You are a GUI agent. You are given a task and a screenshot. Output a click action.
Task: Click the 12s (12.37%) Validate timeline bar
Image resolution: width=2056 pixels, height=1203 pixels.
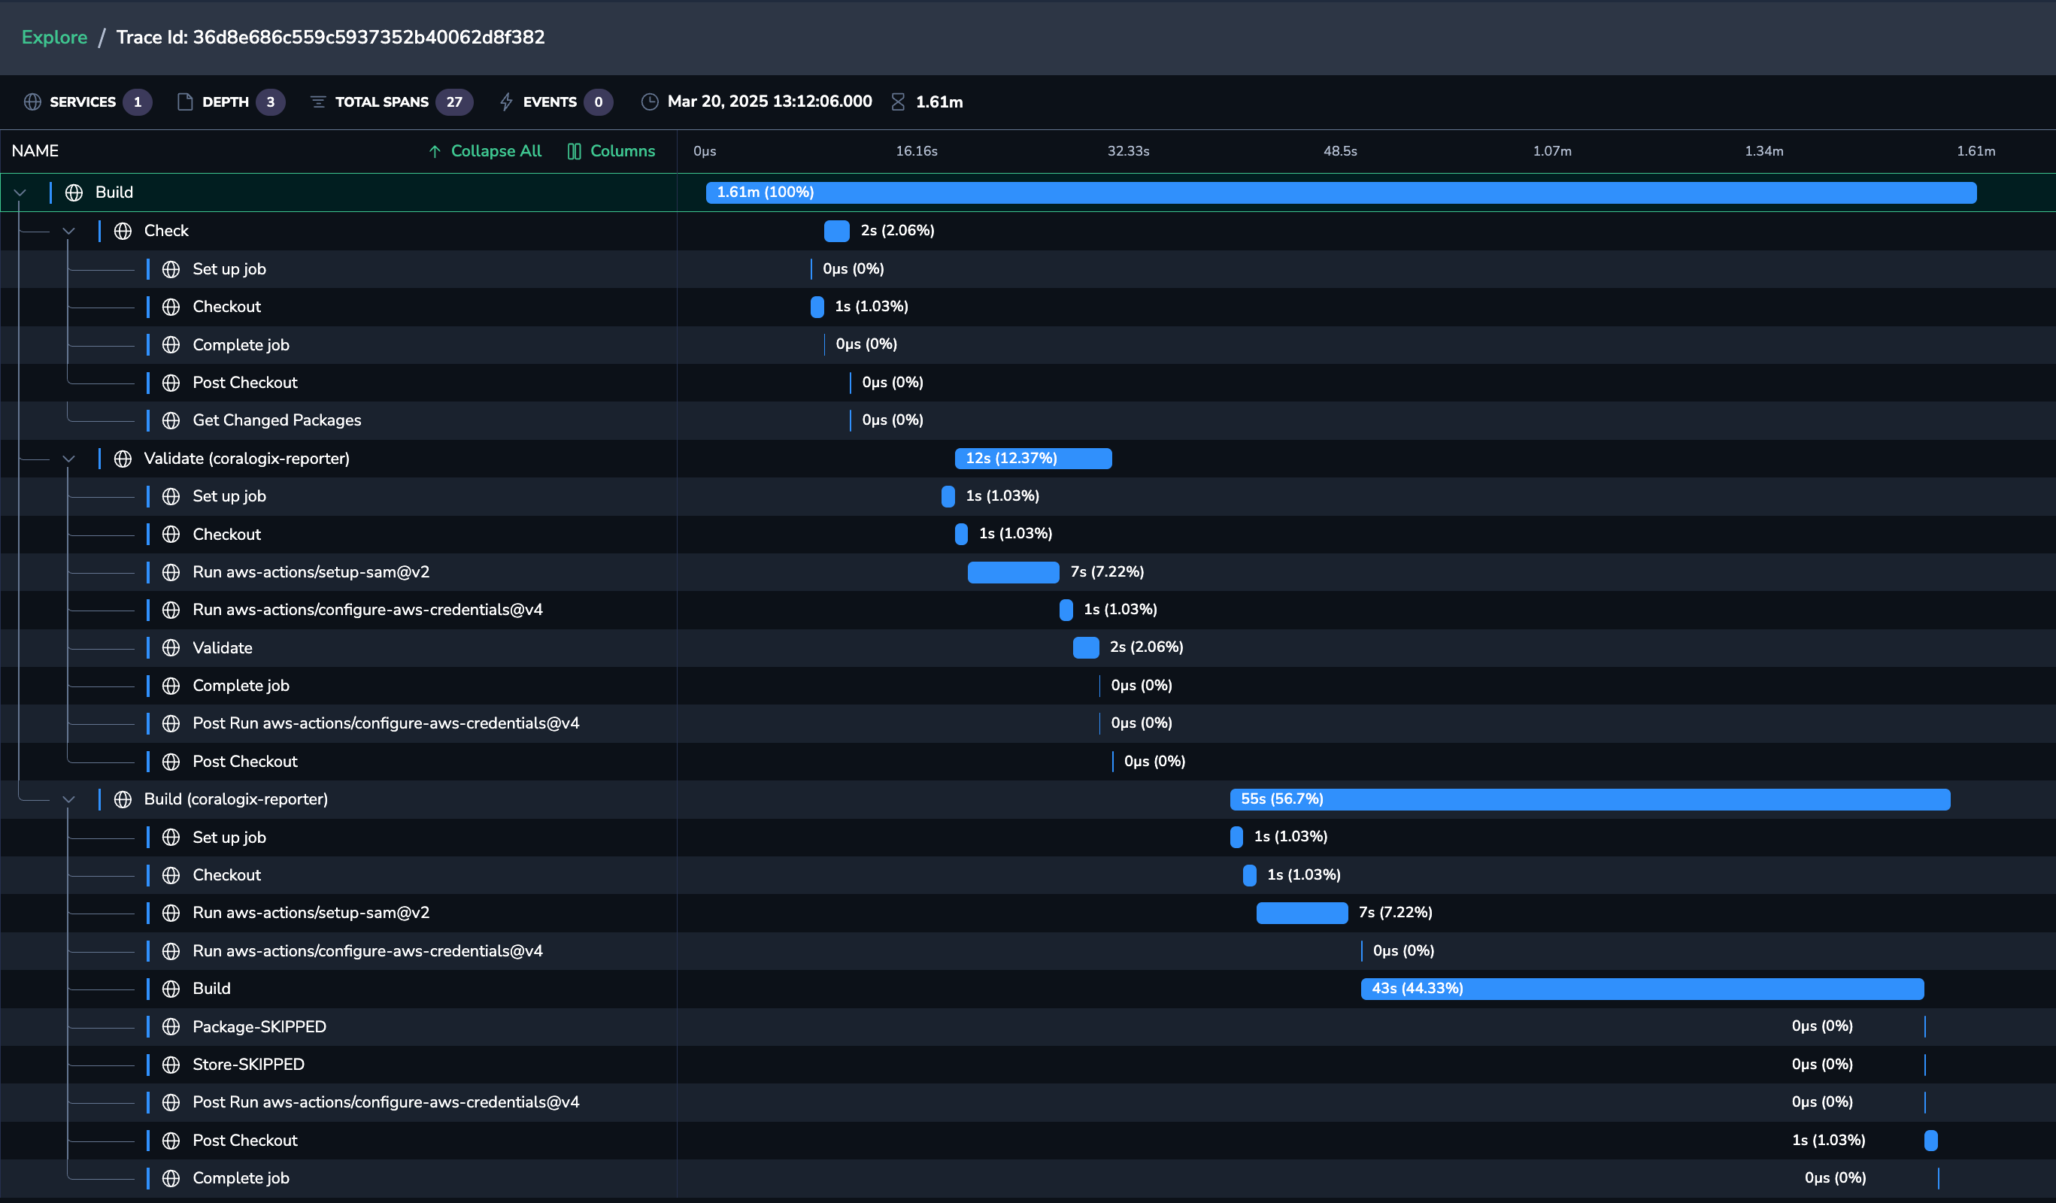[1033, 459]
